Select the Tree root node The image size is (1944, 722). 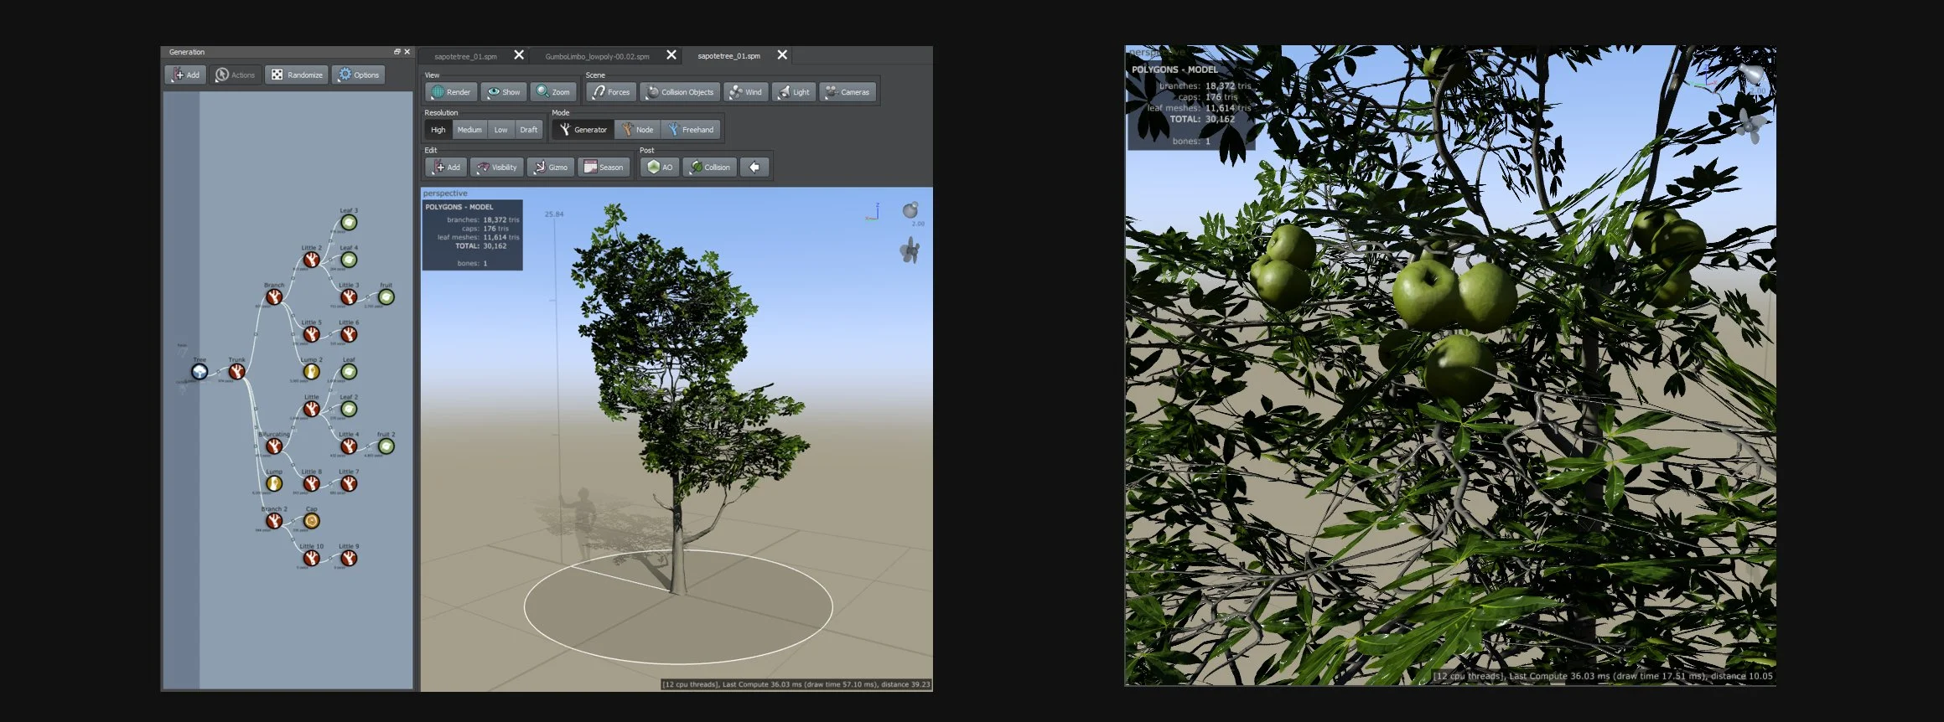point(200,371)
